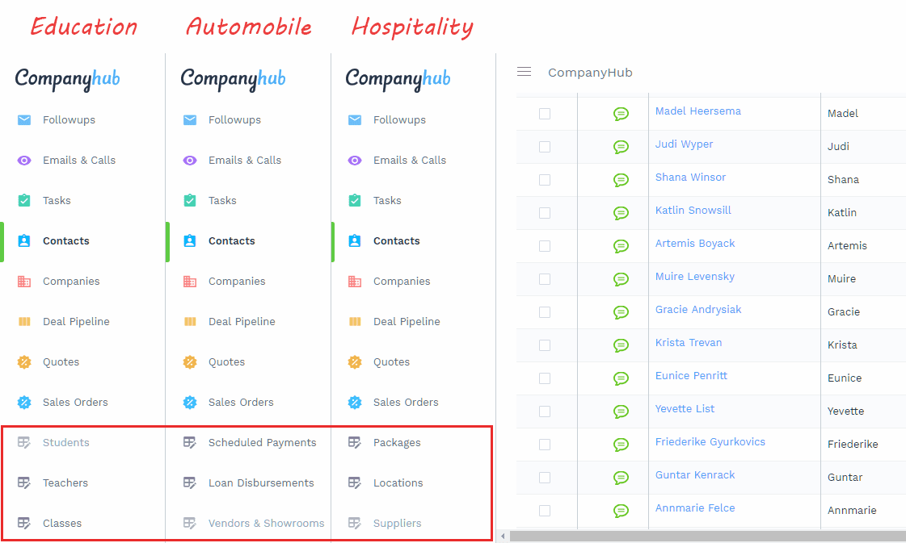This screenshot has width=906, height=543.
Task: Select the checkbox in Artemis Boyack's row
Action: tap(545, 246)
